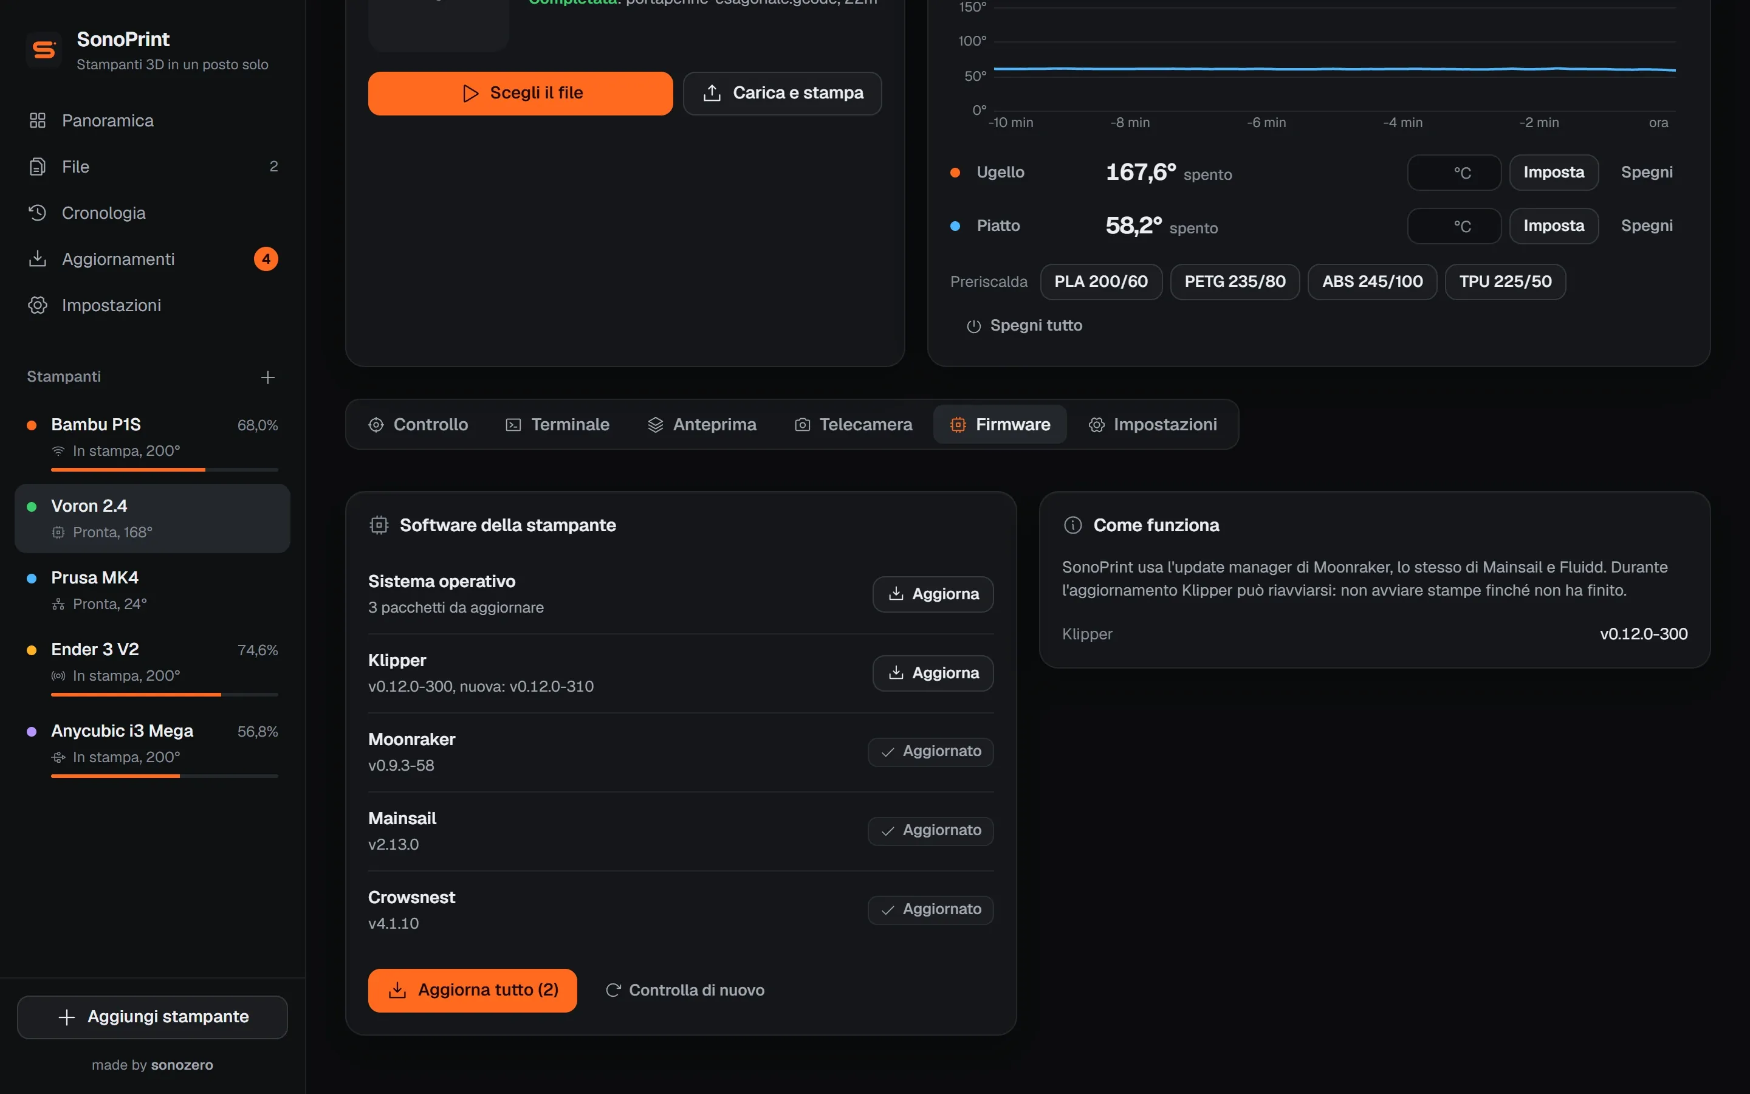Click the v0.12.0-300 Klipper version text
Image resolution: width=1750 pixels, height=1094 pixels.
1643,634
